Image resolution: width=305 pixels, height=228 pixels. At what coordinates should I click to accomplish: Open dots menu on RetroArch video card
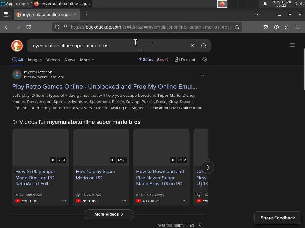click(x=64, y=201)
